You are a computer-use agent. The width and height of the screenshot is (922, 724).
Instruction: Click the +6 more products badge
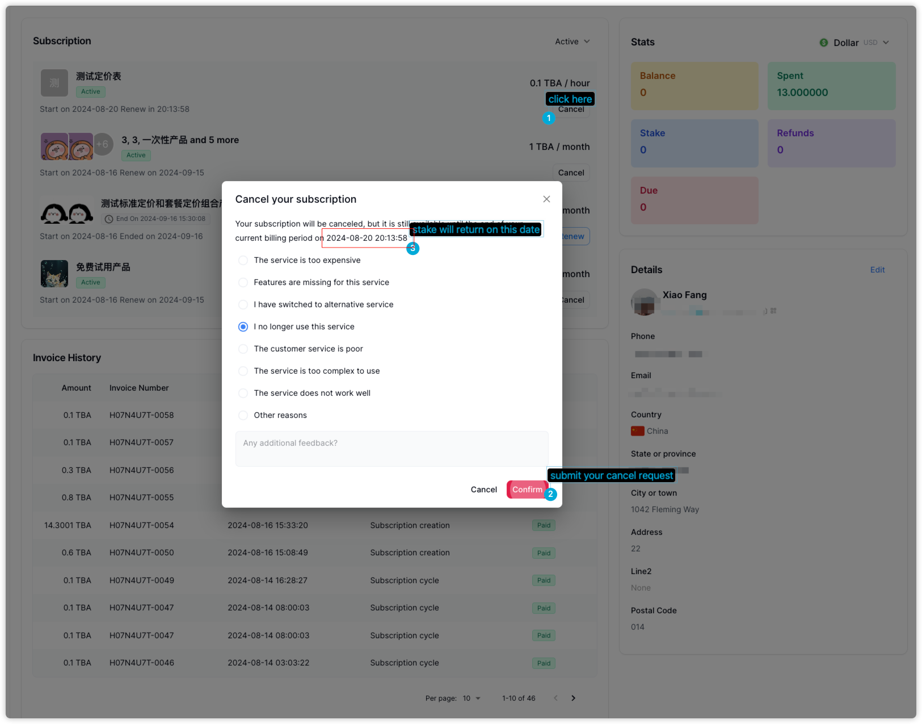102,144
